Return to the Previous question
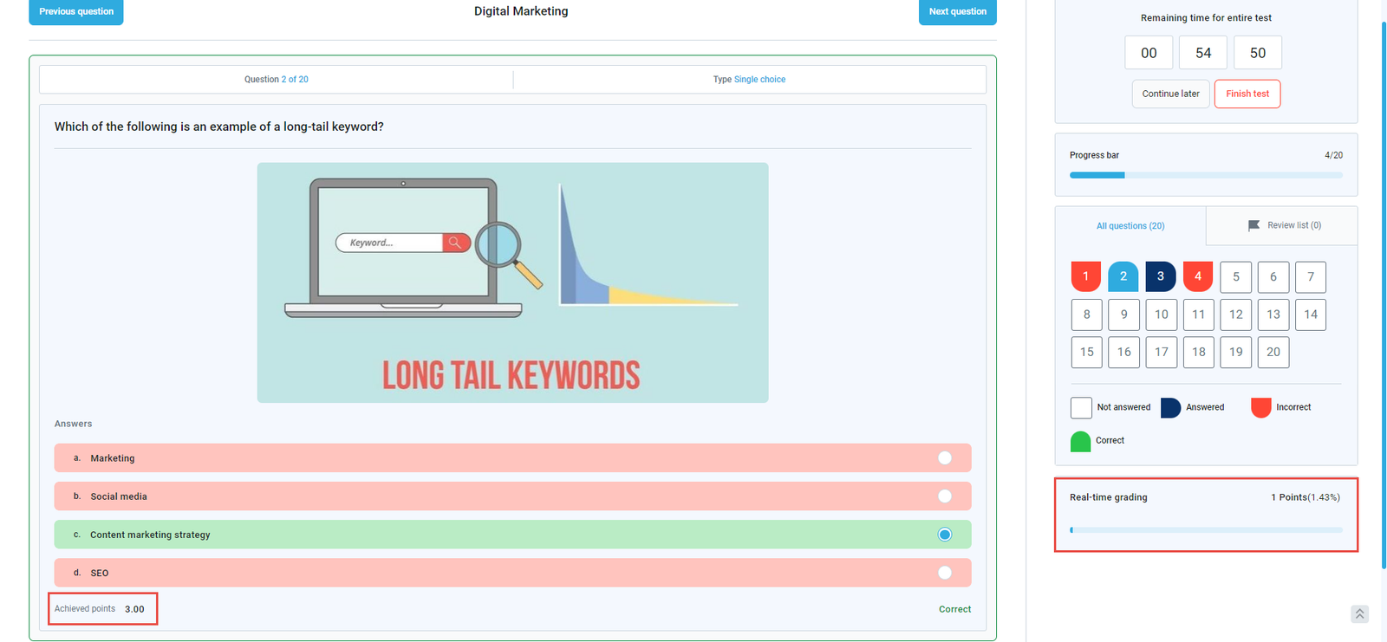1387x642 pixels. pyautogui.click(x=76, y=12)
